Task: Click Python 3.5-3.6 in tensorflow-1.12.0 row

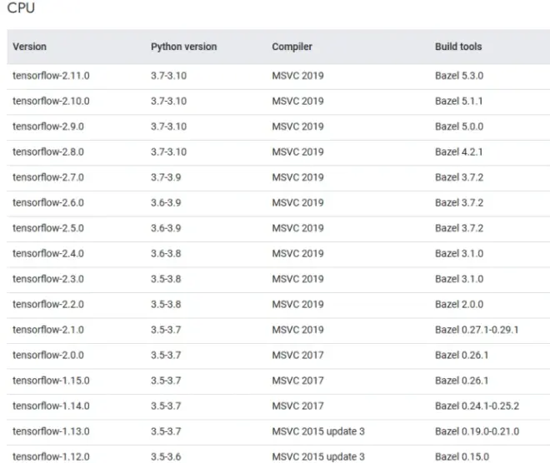Action: (166, 457)
